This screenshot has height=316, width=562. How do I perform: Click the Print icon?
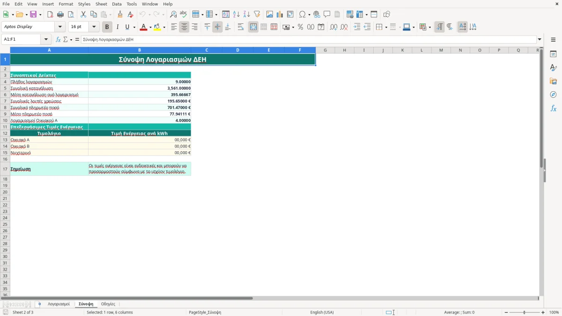coord(60,15)
